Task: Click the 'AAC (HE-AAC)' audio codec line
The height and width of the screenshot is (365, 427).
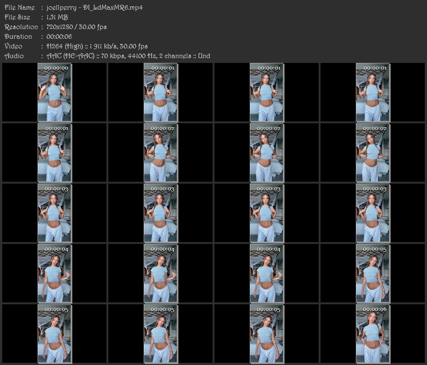Action: click(128, 56)
